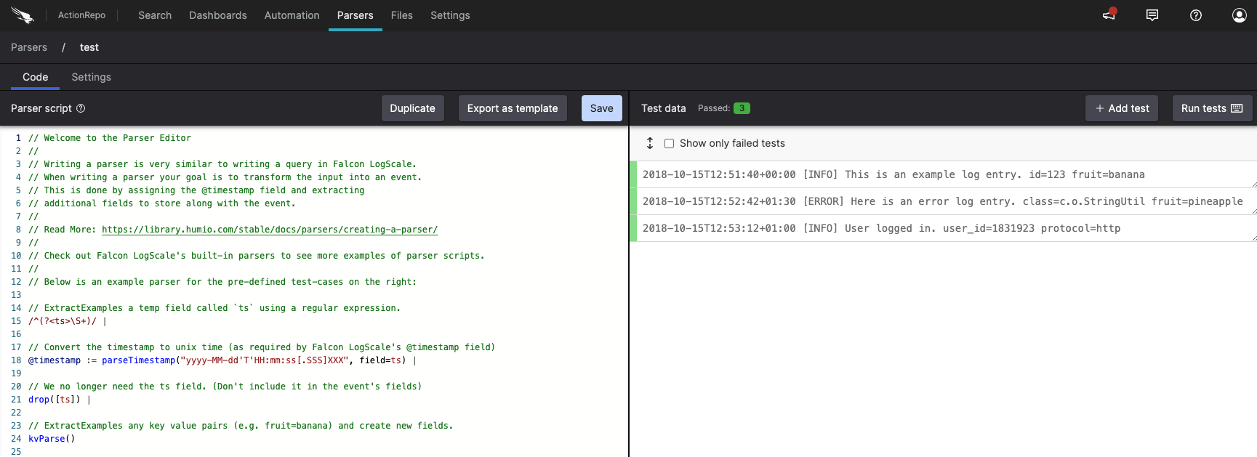Click the Falcon logo icon
Viewport: 1257px width, 457px height.
pos(23,15)
